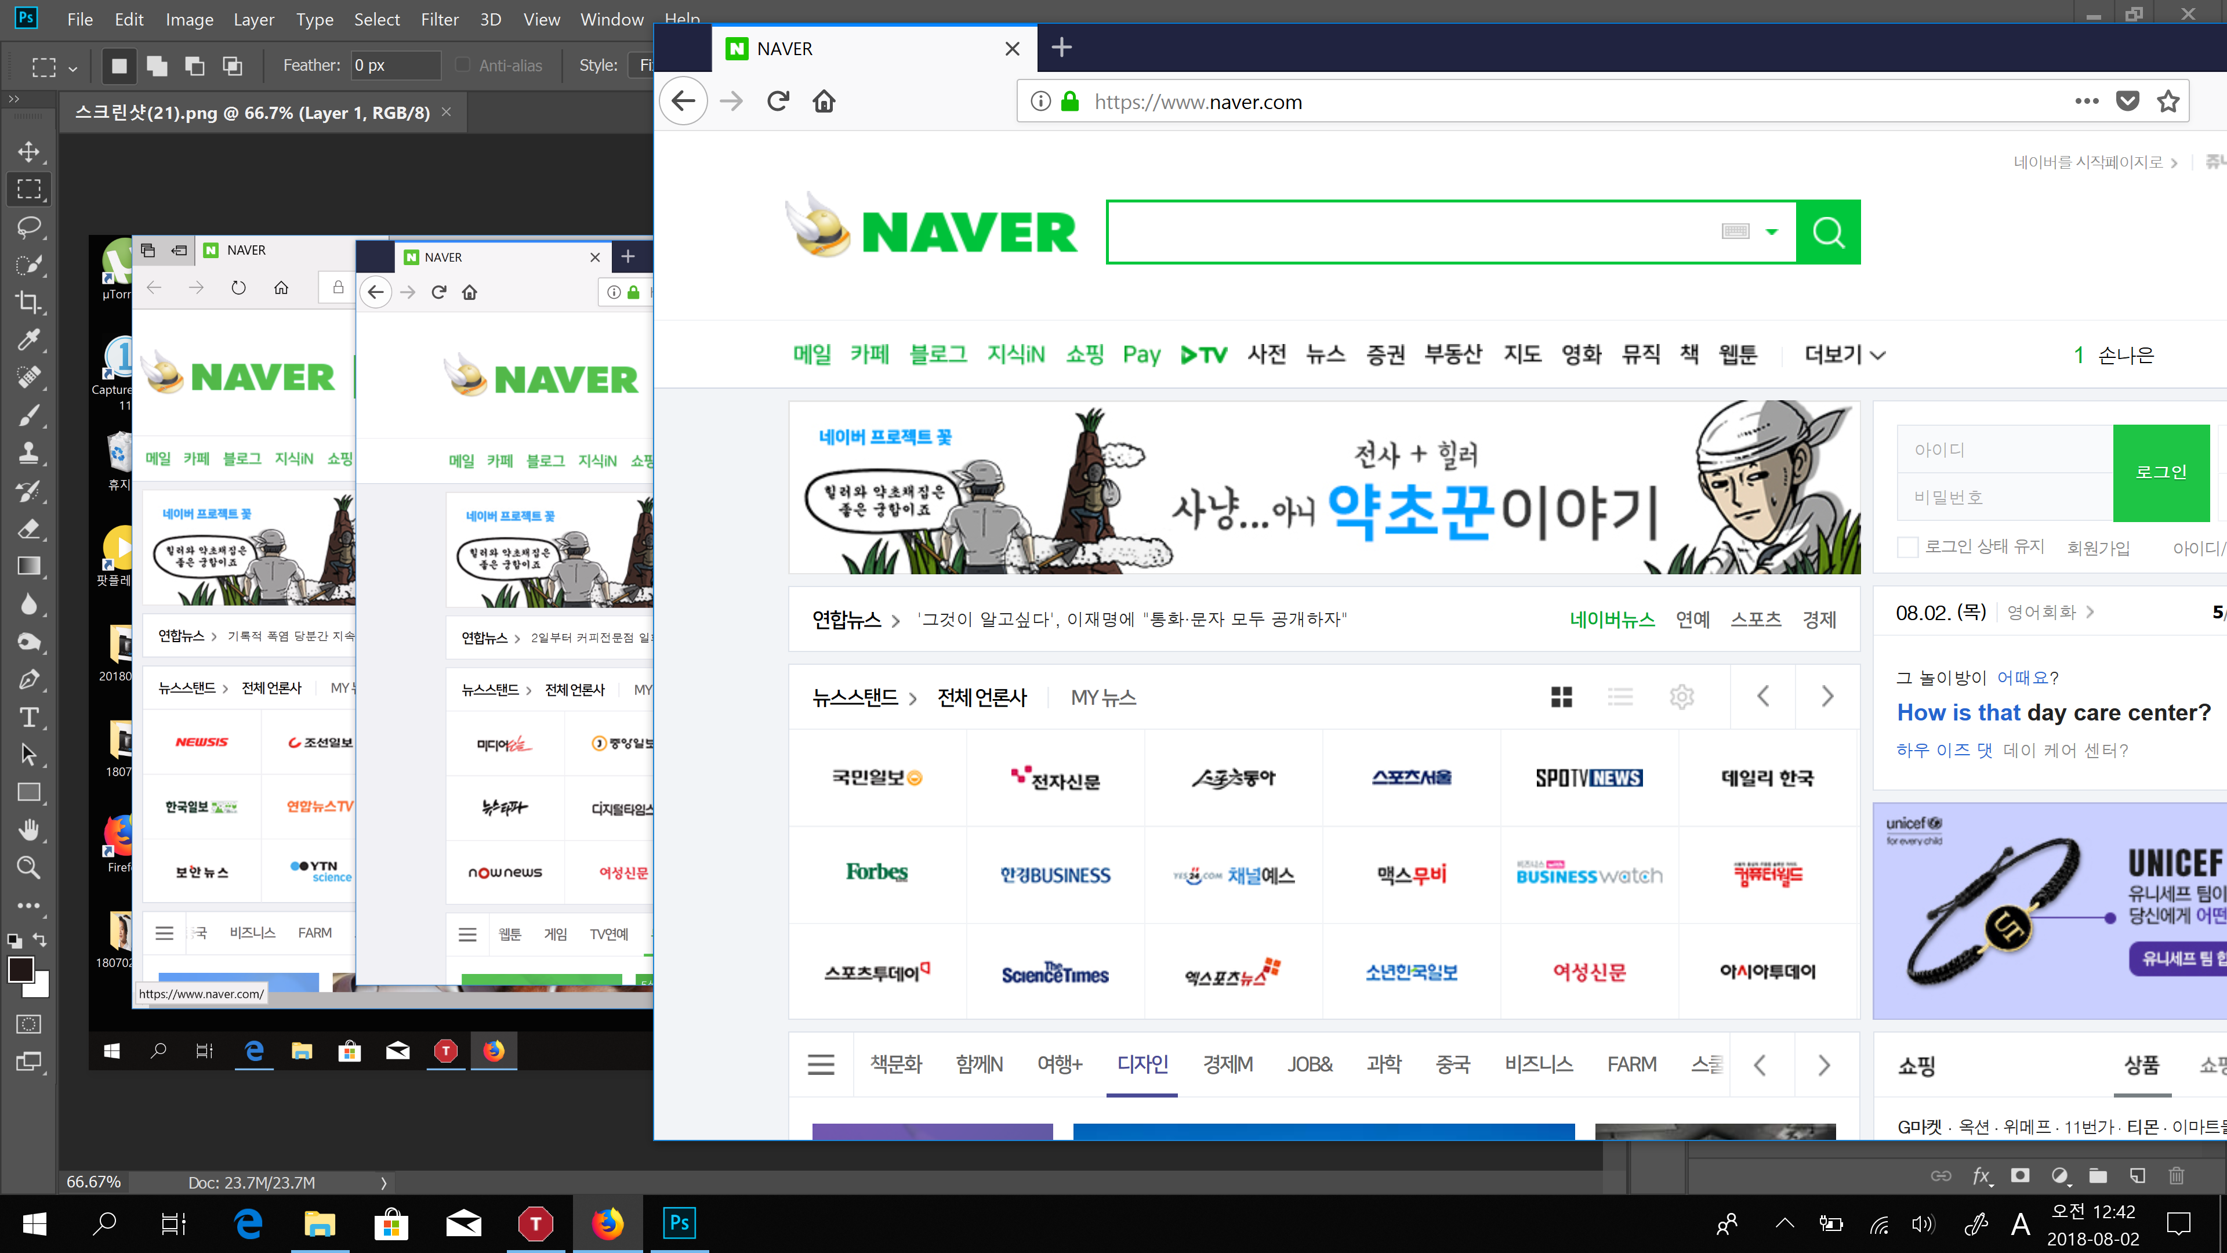Open Forbes newsstand publisher
Viewport: 2227px width, 1253px height.
tap(877, 872)
